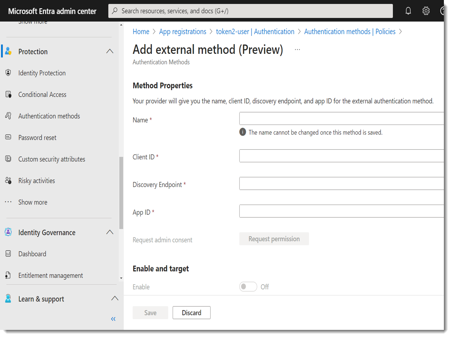Select the Custom security attributes icon
Image resolution: width=451 pixels, height=337 pixels.
click(x=8, y=159)
